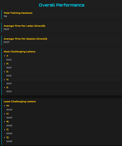The width and height of the screenshot is (122, 146).
Task: Select Average Time Per Letter label
Action: 25,26
